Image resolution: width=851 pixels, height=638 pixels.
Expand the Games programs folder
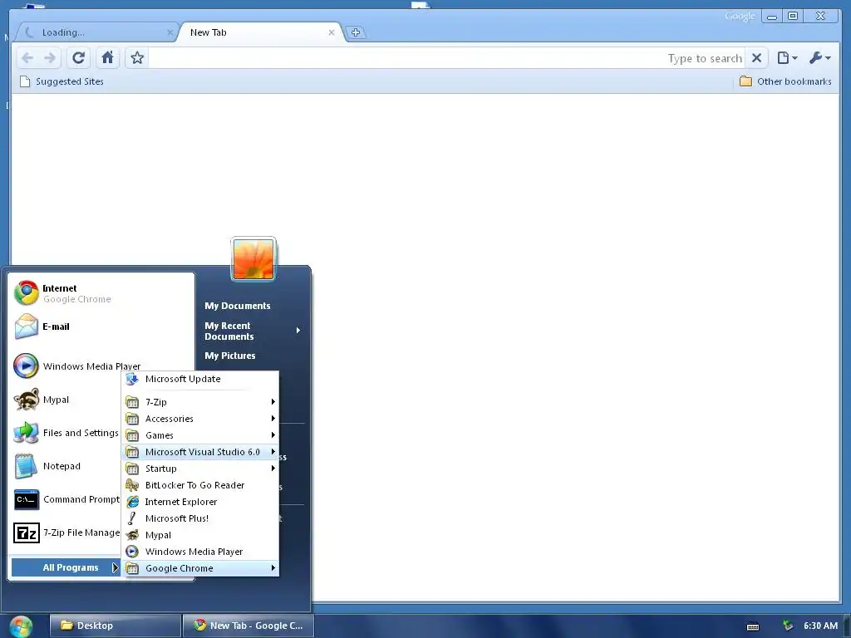[x=200, y=435]
